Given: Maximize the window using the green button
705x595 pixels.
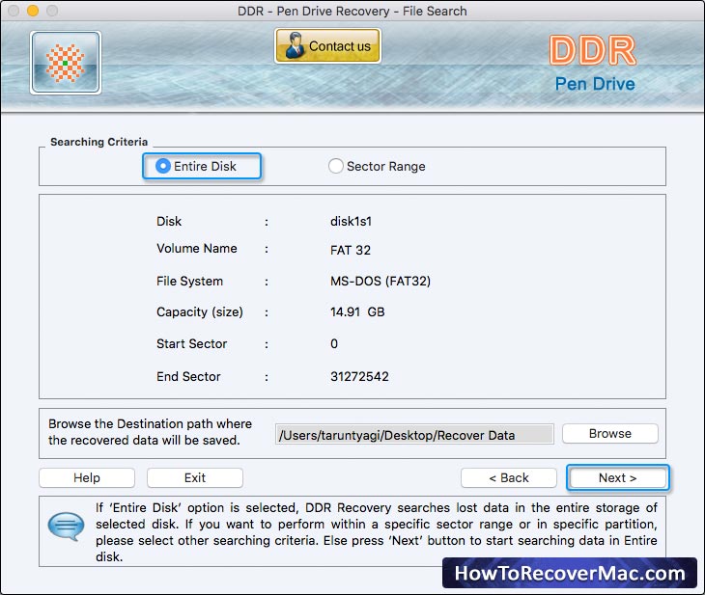Looking at the screenshot, I should [x=51, y=12].
